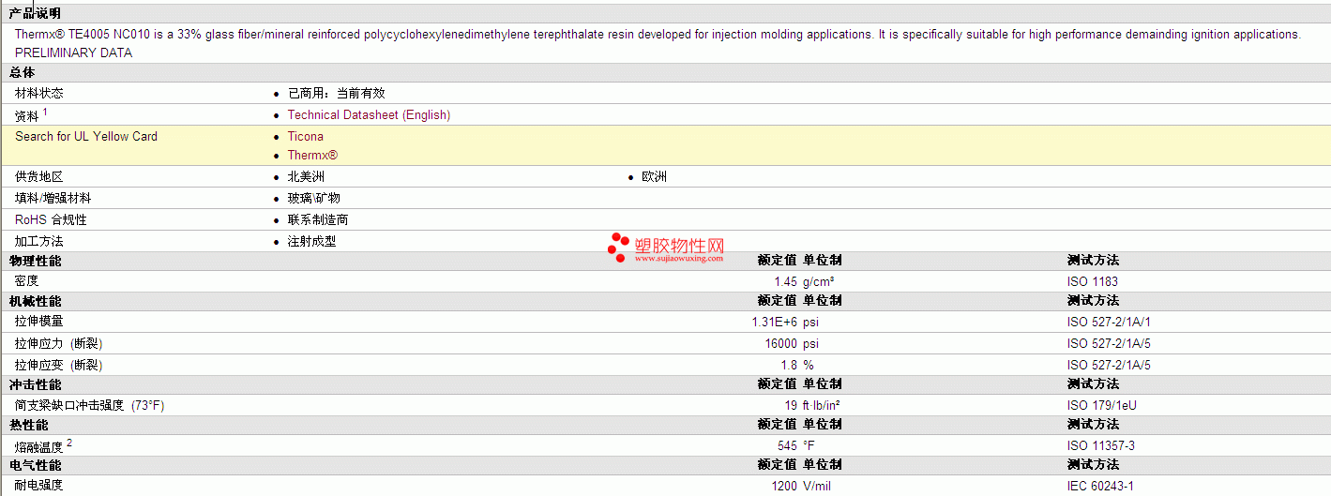The height and width of the screenshot is (496, 1331).
Task: Select the ft·lb/in² unit cell
Action: (822, 405)
